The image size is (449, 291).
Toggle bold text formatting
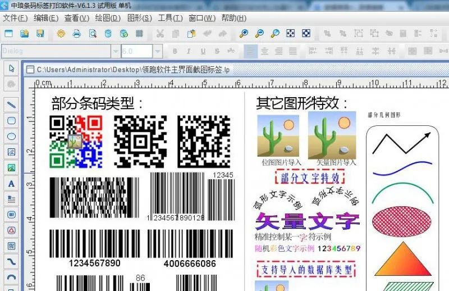pos(175,51)
